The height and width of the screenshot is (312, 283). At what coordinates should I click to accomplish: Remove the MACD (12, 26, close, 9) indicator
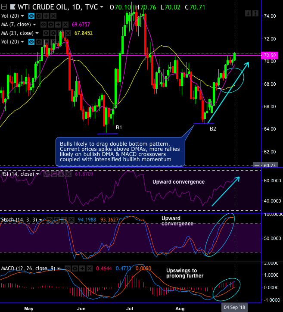pyautogui.click(x=90, y=268)
